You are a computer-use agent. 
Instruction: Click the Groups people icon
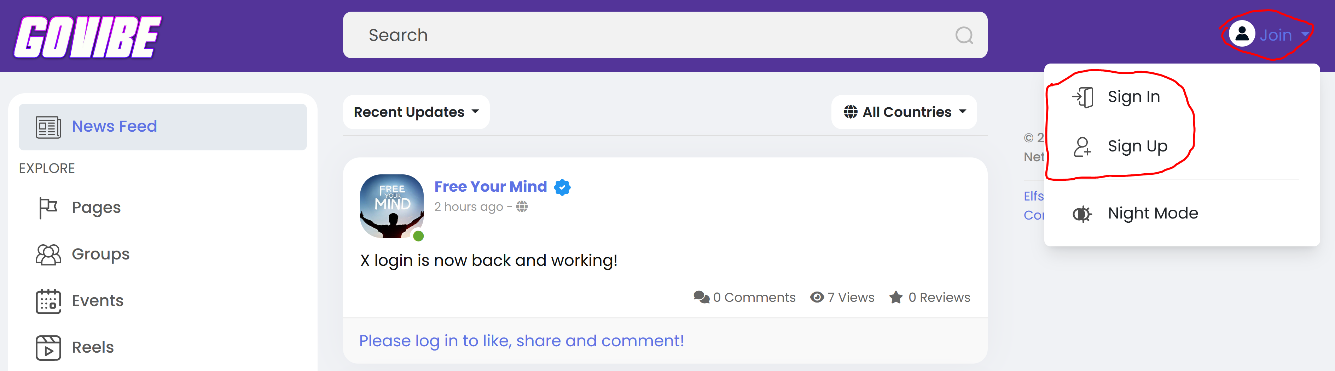click(x=48, y=255)
